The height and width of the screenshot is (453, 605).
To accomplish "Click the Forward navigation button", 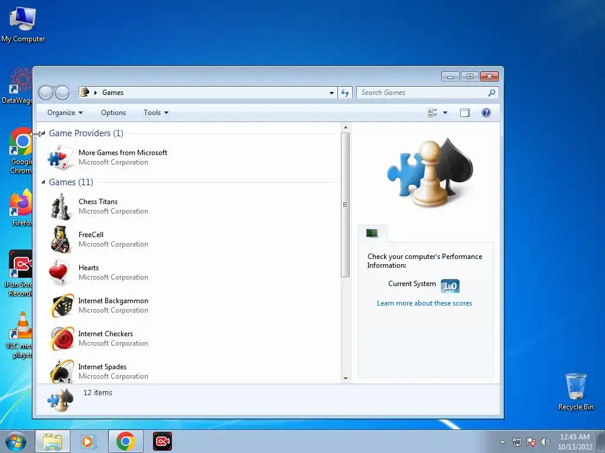I will pos(62,93).
